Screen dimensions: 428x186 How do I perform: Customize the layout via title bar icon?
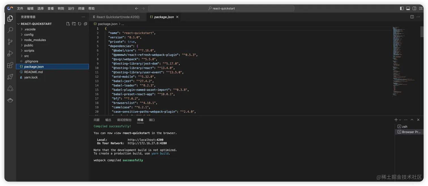[x=421, y=8]
